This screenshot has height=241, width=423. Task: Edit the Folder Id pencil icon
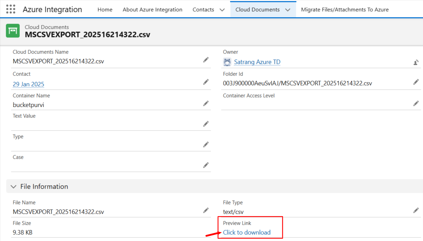click(x=416, y=82)
